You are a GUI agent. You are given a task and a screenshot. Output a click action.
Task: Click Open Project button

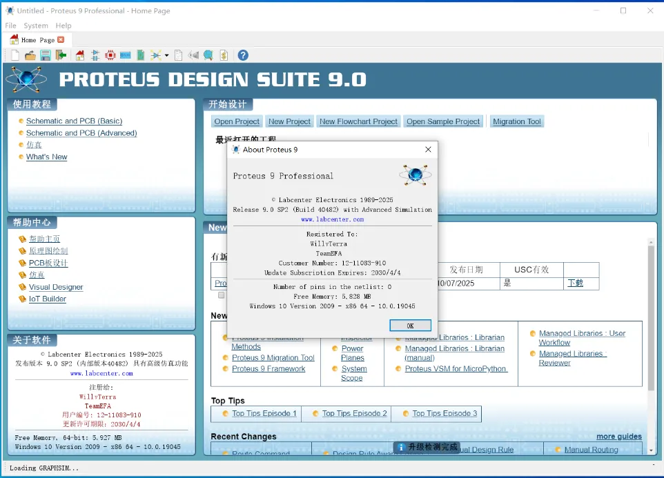(x=237, y=121)
